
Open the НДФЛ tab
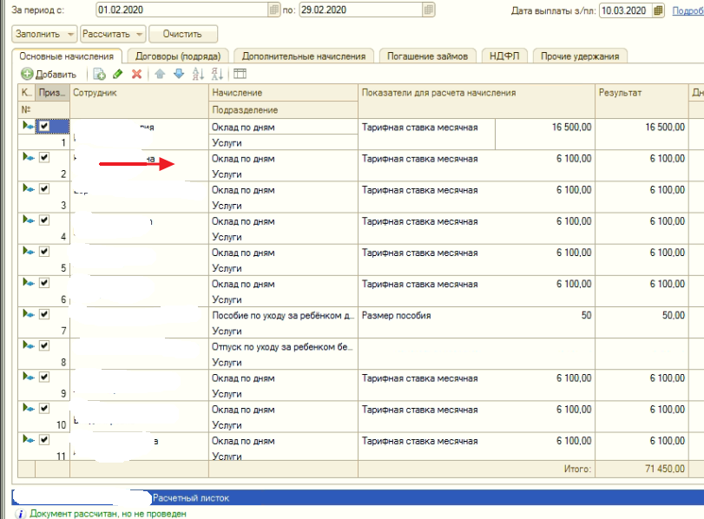(x=503, y=56)
